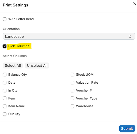Tick the Balance Qty column checkbox
Screen dimensions: 137x134
pyautogui.click(x=5, y=75)
